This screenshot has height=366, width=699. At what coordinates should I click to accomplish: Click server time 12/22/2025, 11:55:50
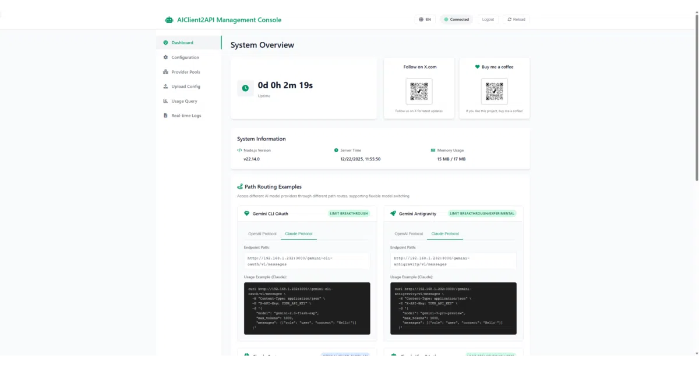(x=361, y=159)
